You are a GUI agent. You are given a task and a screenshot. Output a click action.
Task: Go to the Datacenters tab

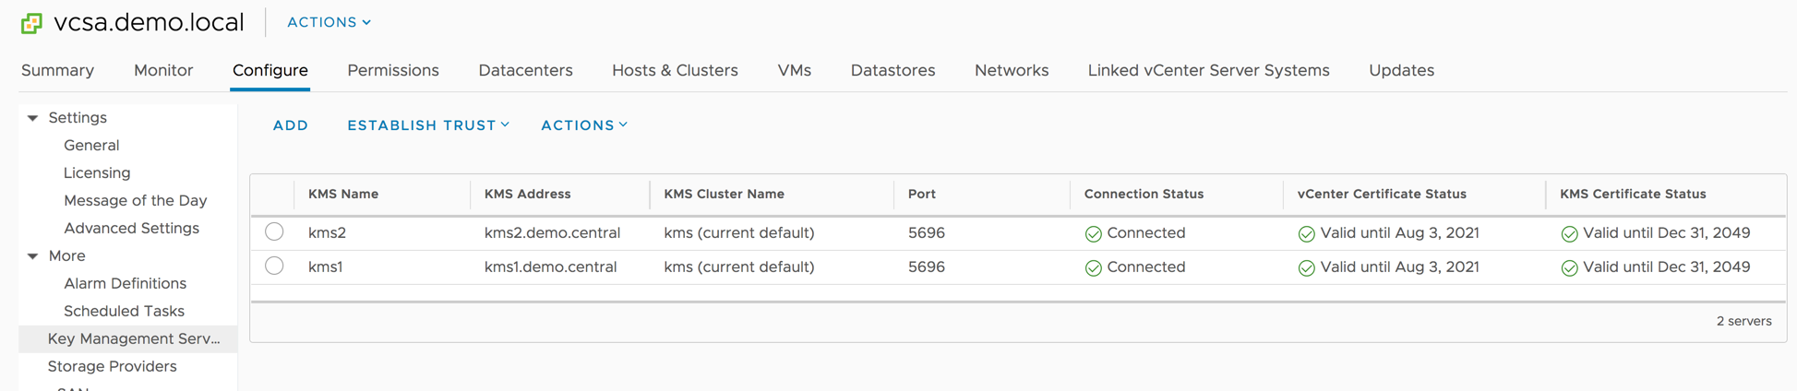coord(525,70)
